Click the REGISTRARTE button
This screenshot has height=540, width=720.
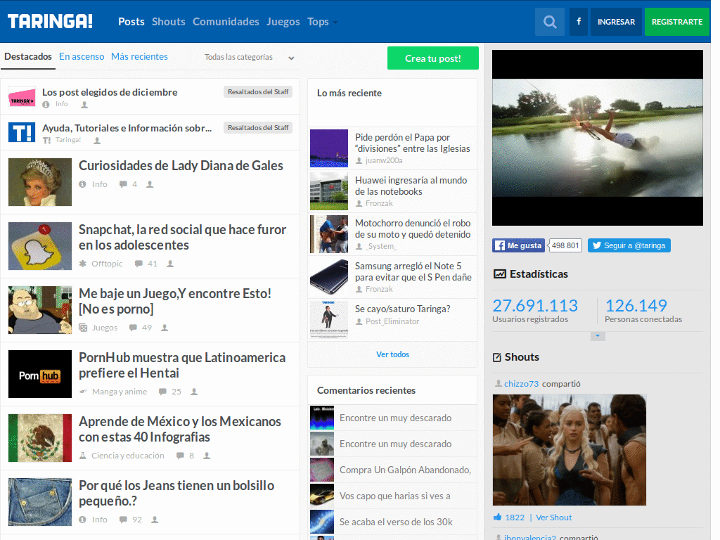676,22
